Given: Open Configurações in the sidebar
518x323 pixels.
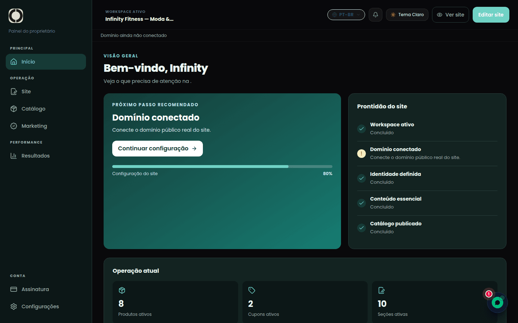Looking at the screenshot, I should point(46,306).
